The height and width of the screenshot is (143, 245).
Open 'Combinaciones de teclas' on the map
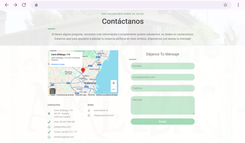click(65, 95)
